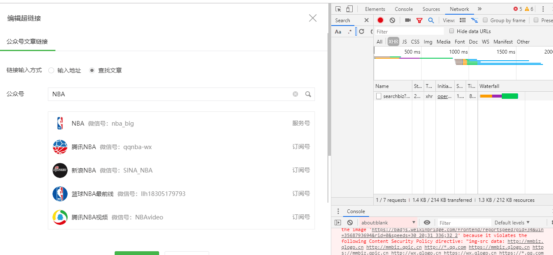The height and width of the screenshot is (255, 553).
Task: Show console sidebar
Action: point(338,223)
